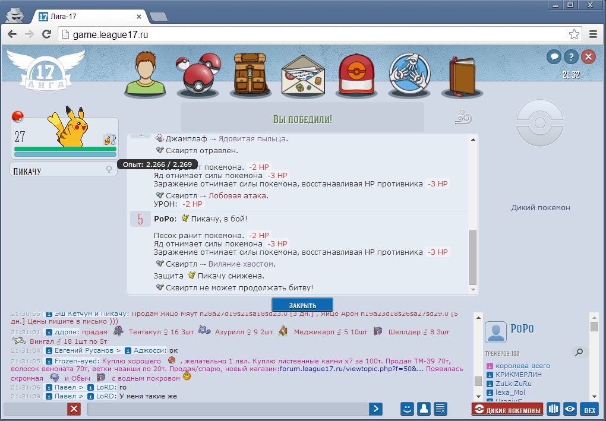Click the battle log scrollbar thumb
606x421 pixels.
point(473,258)
